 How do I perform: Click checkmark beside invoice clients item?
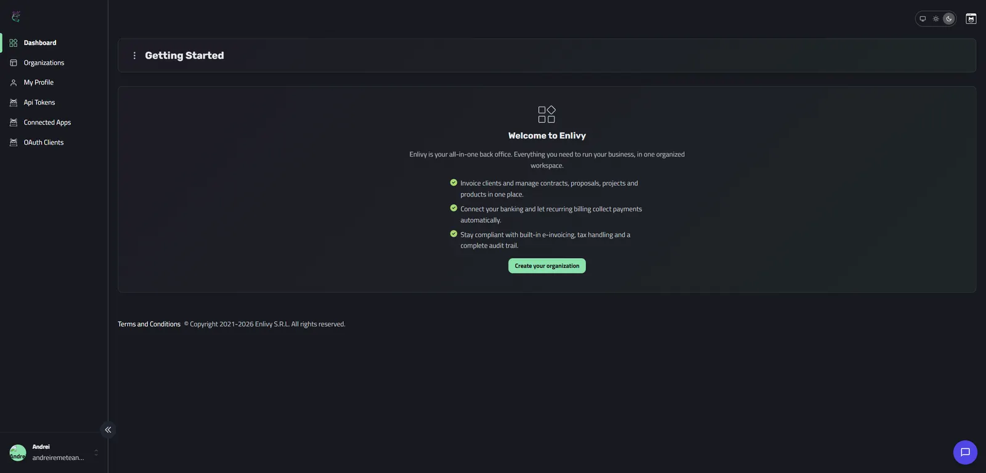pos(454,182)
